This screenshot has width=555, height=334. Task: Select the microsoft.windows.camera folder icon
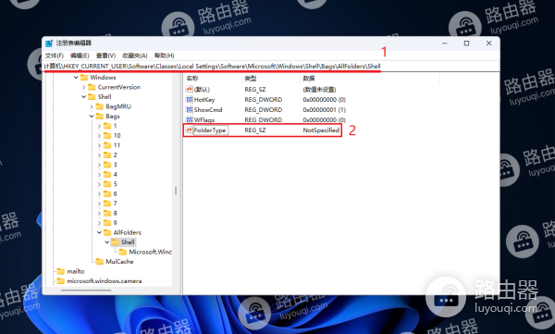[x=61, y=281]
